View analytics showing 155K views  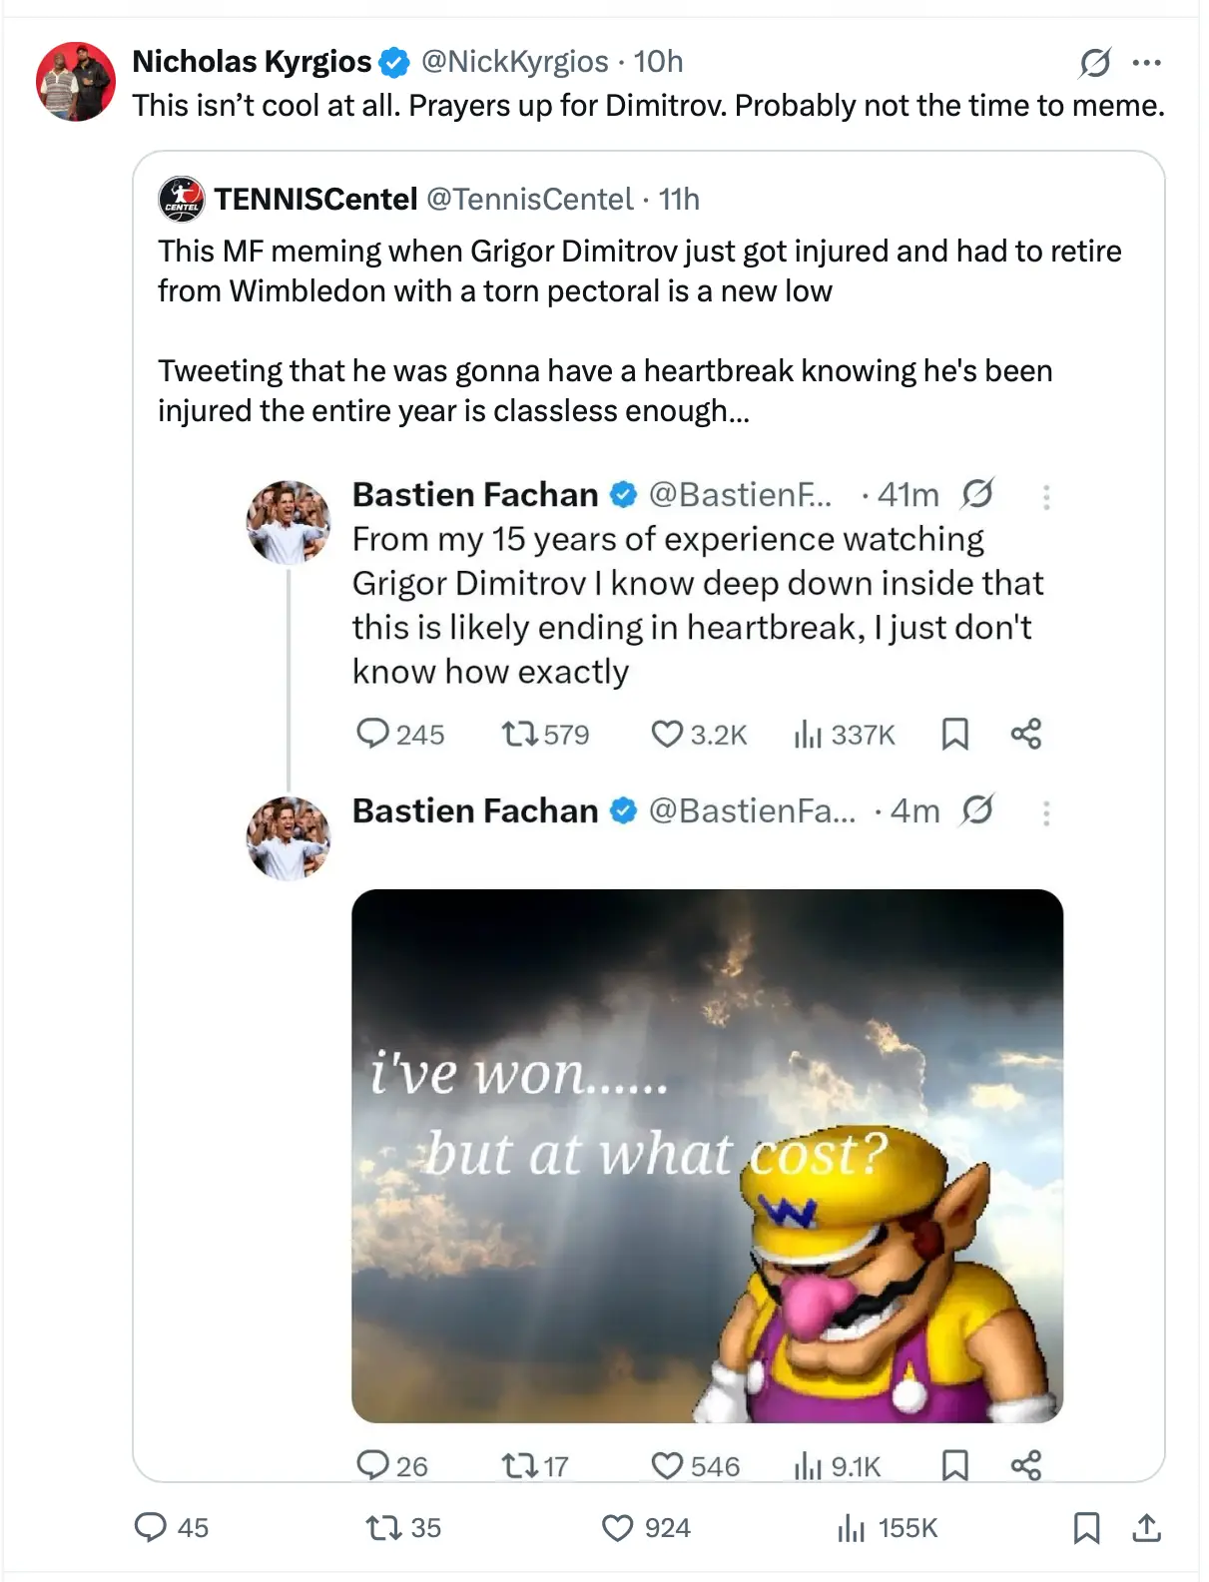click(852, 1527)
